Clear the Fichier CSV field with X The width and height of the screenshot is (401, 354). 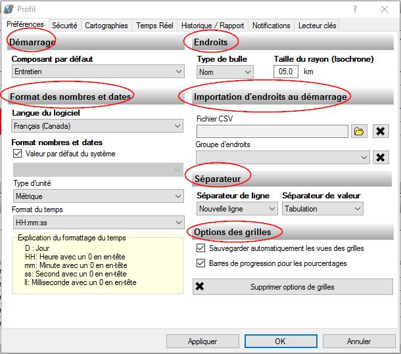tap(381, 131)
